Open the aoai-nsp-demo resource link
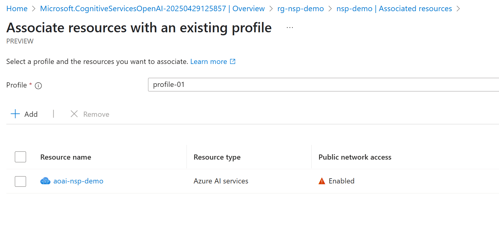 click(x=78, y=181)
